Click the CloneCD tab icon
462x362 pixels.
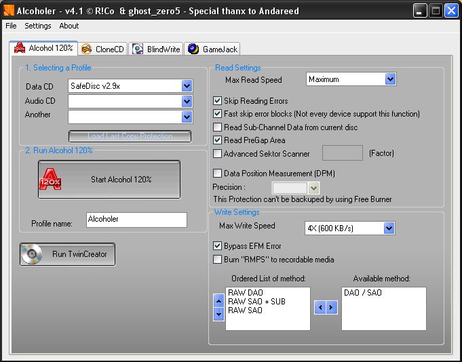point(86,49)
